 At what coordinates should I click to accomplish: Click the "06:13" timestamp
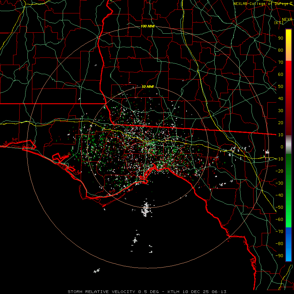click(219, 292)
